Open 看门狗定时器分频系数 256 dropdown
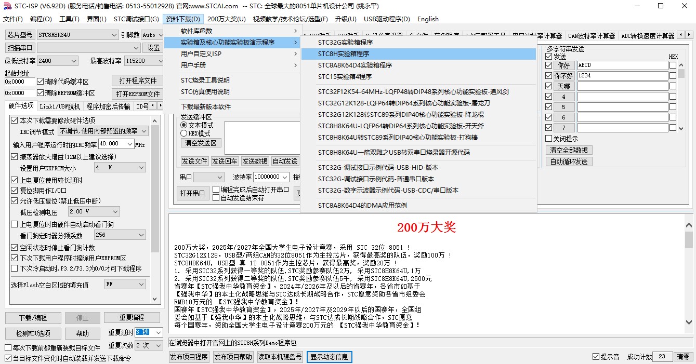This screenshot has height=364, width=696. [120, 235]
